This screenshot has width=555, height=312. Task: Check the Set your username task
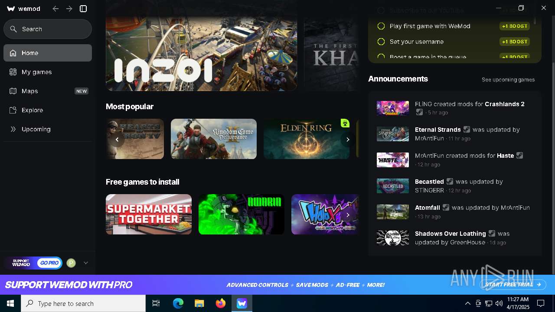pos(381,42)
